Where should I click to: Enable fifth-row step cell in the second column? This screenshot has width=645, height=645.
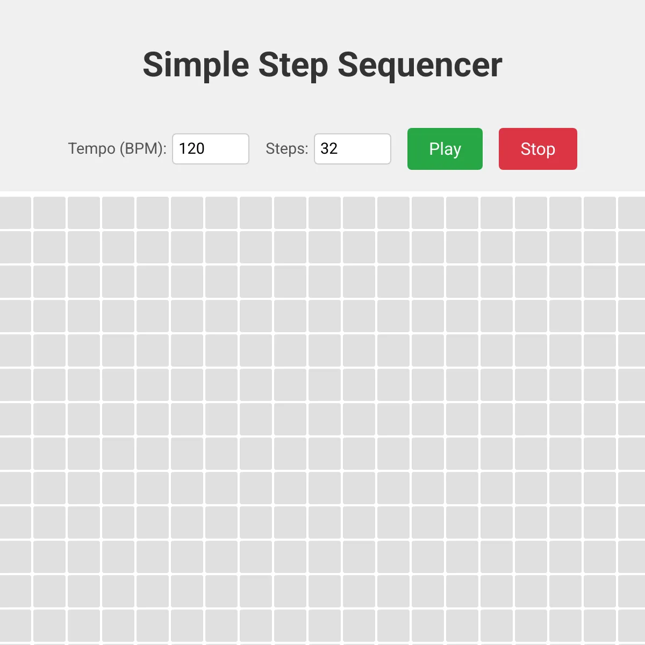49,350
